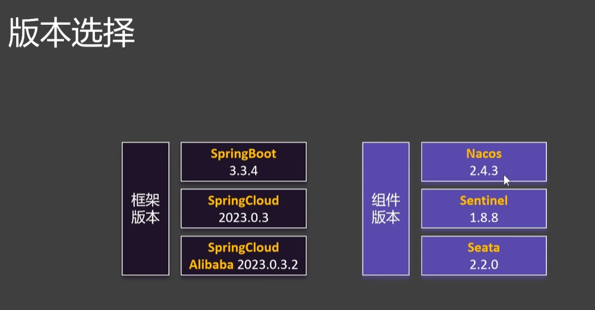Click the Seata heading text
Image resolution: width=595 pixels, height=310 pixels.
pos(484,248)
